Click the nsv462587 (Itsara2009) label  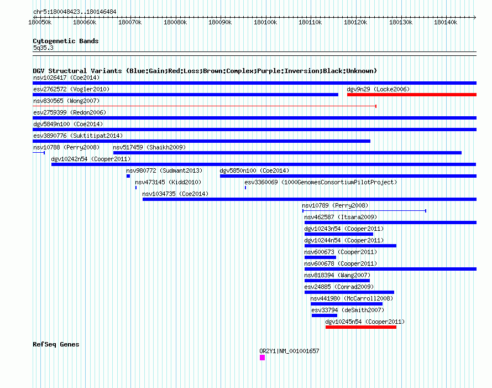click(x=341, y=217)
